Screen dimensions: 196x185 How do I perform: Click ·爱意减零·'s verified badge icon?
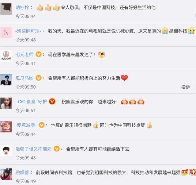[42, 125]
